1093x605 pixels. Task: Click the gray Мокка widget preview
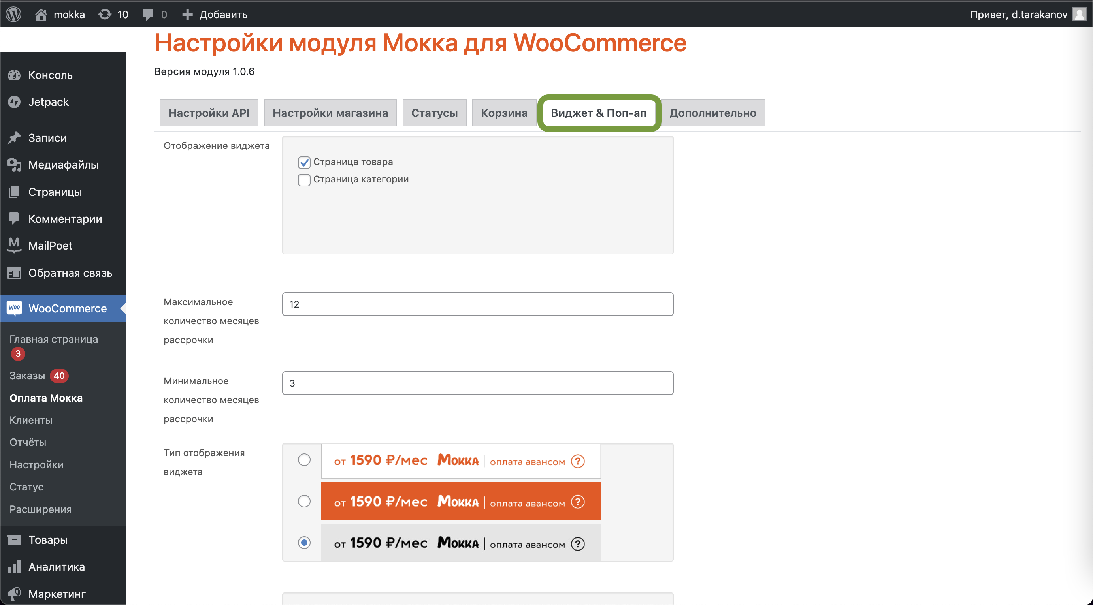(461, 543)
